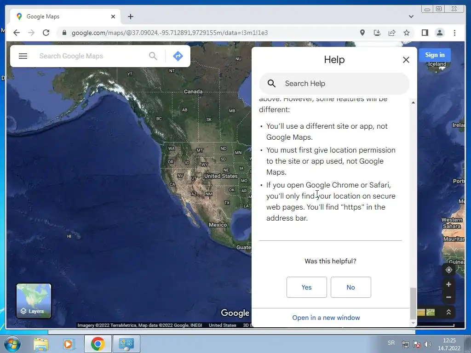
Task: Click the Chrome taskbar icon
Action: click(98, 344)
